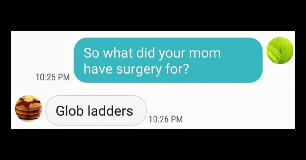Tap the pancake stack profile picture
306x160 pixels.
click(29, 108)
